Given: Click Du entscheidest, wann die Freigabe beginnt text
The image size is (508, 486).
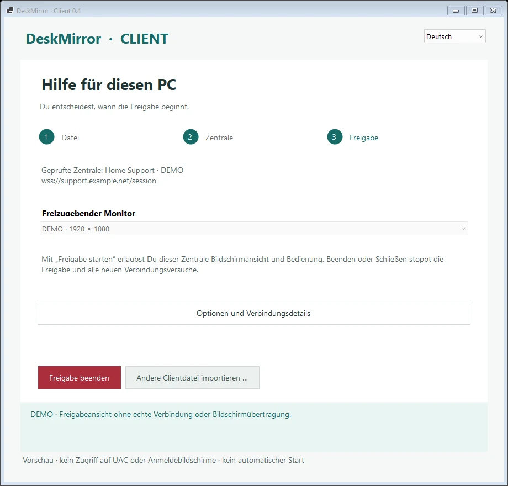Looking at the screenshot, I should point(114,107).
